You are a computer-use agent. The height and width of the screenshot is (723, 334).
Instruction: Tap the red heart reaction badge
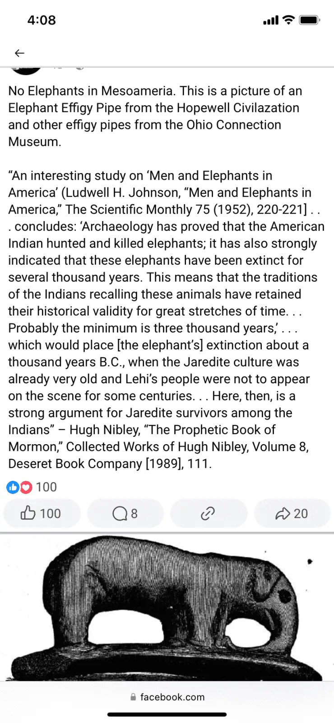tap(26, 487)
